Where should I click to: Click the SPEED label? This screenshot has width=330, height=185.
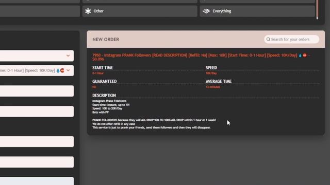(211, 67)
